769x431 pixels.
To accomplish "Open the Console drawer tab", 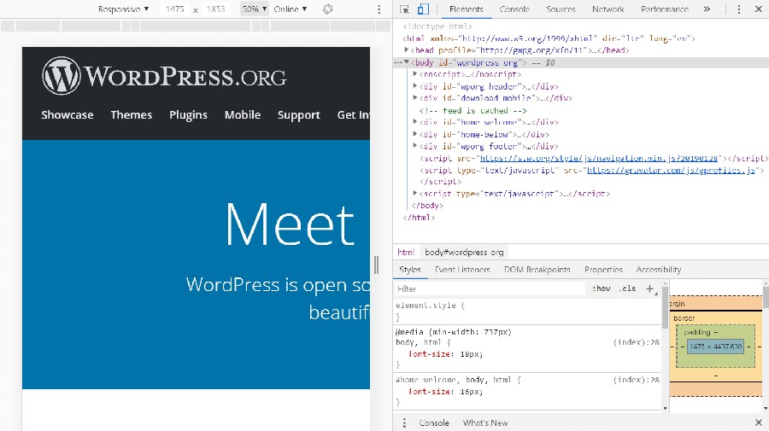I will pos(434,422).
